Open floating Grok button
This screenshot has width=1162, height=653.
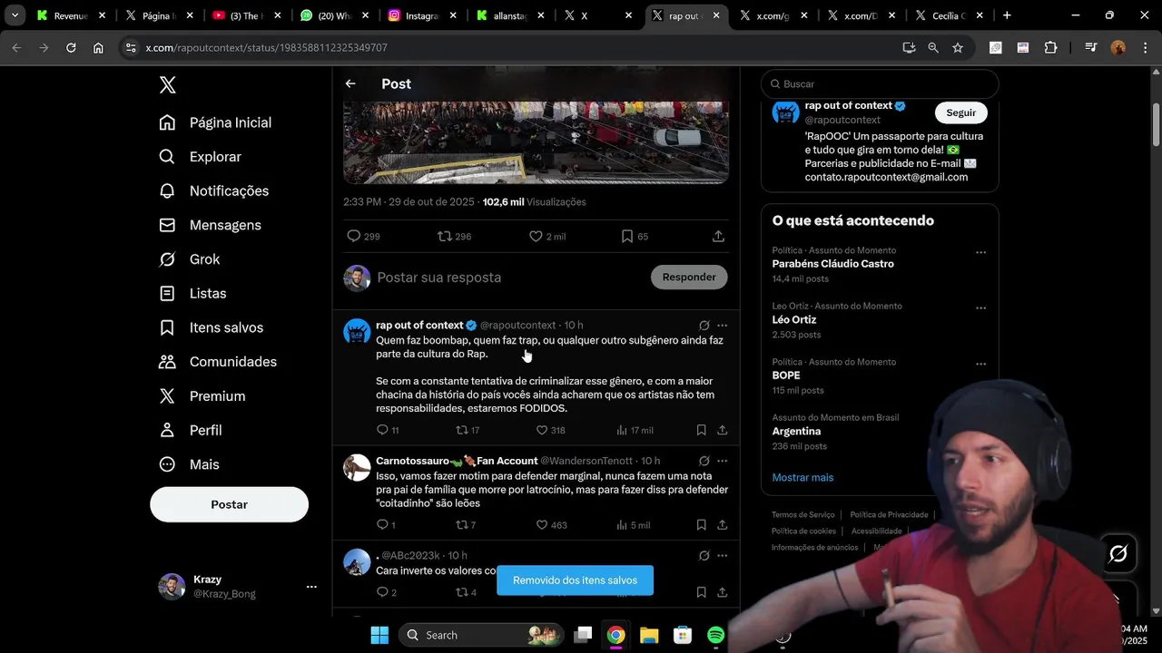click(1118, 553)
